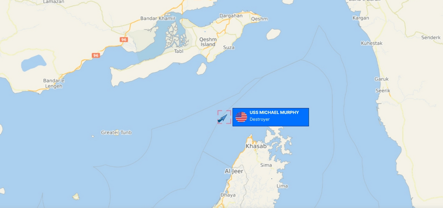Click the Lima place label in Oman
Screen dimensions: 443x208
(x=282, y=186)
